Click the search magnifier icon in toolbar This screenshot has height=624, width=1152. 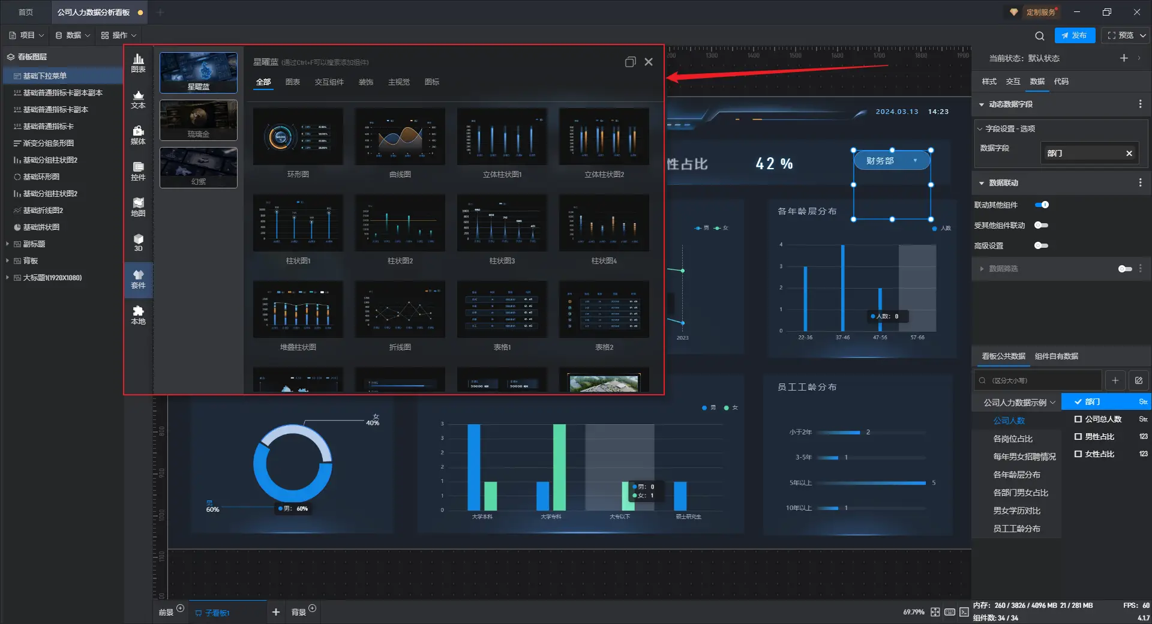click(x=1039, y=36)
